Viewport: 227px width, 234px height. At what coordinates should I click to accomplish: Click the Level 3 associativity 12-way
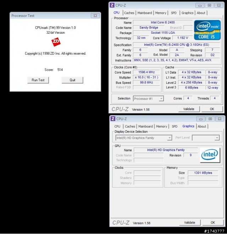[x=213, y=88]
